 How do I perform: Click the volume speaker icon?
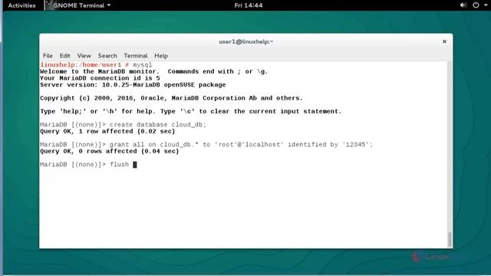click(x=463, y=5)
